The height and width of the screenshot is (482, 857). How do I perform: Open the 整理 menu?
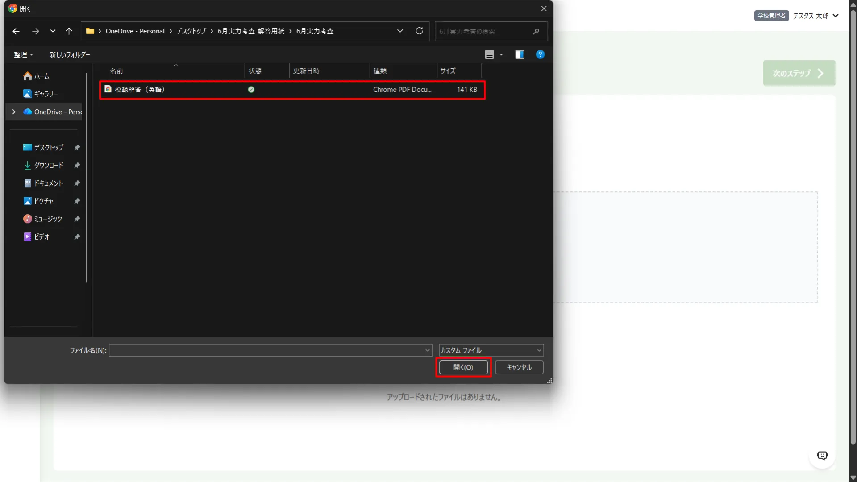coord(23,54)
